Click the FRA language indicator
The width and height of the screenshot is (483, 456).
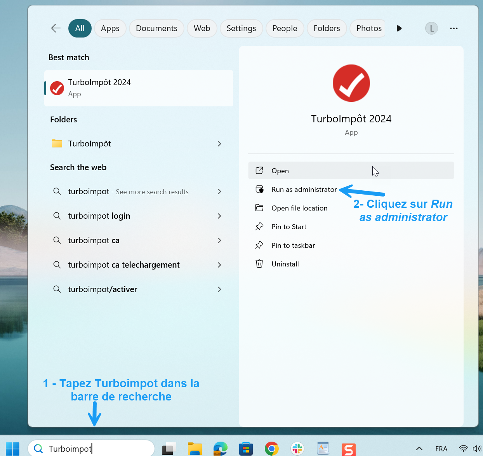[x=441, y=449]
